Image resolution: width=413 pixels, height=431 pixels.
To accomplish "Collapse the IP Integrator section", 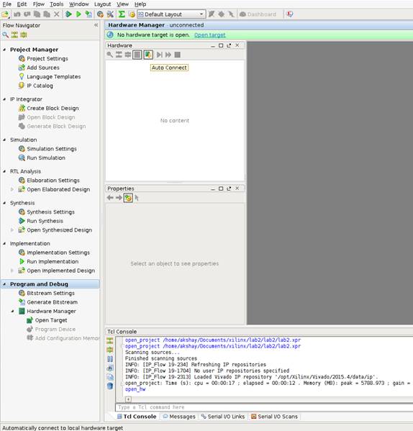I will (4, 99).
